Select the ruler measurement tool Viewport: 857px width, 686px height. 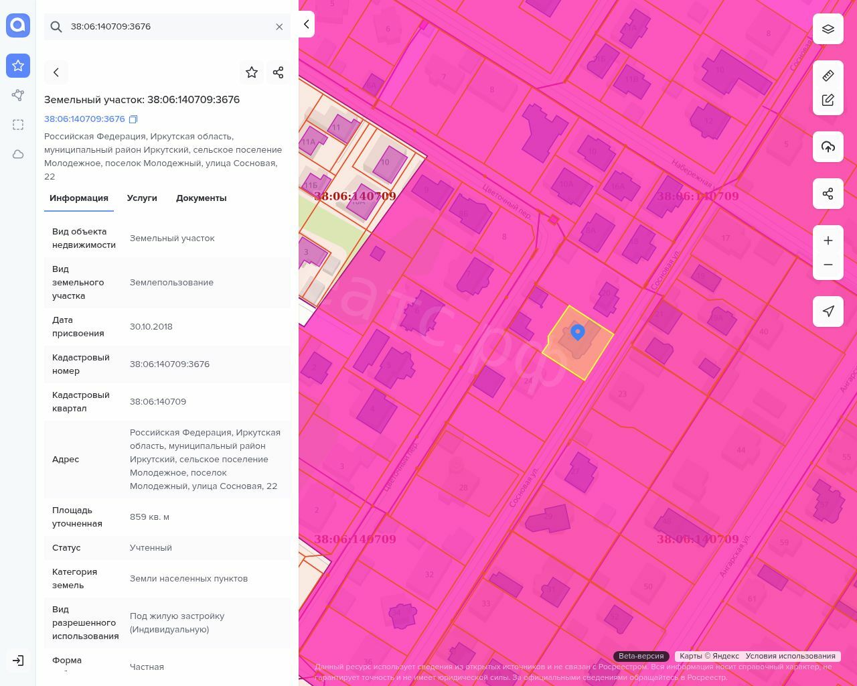[828, 76]
